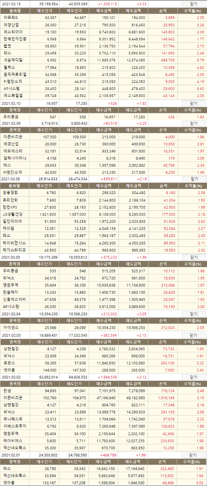Image resolution: width=207 pixels, height=486 pixels.
Task: Close the 2021.02.01 trade section
Action: tap(194, 455)
